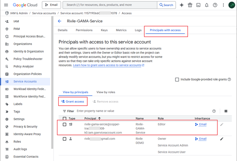
Task: Click the Settings gear icon in sidebar
Action: point(7,119)
